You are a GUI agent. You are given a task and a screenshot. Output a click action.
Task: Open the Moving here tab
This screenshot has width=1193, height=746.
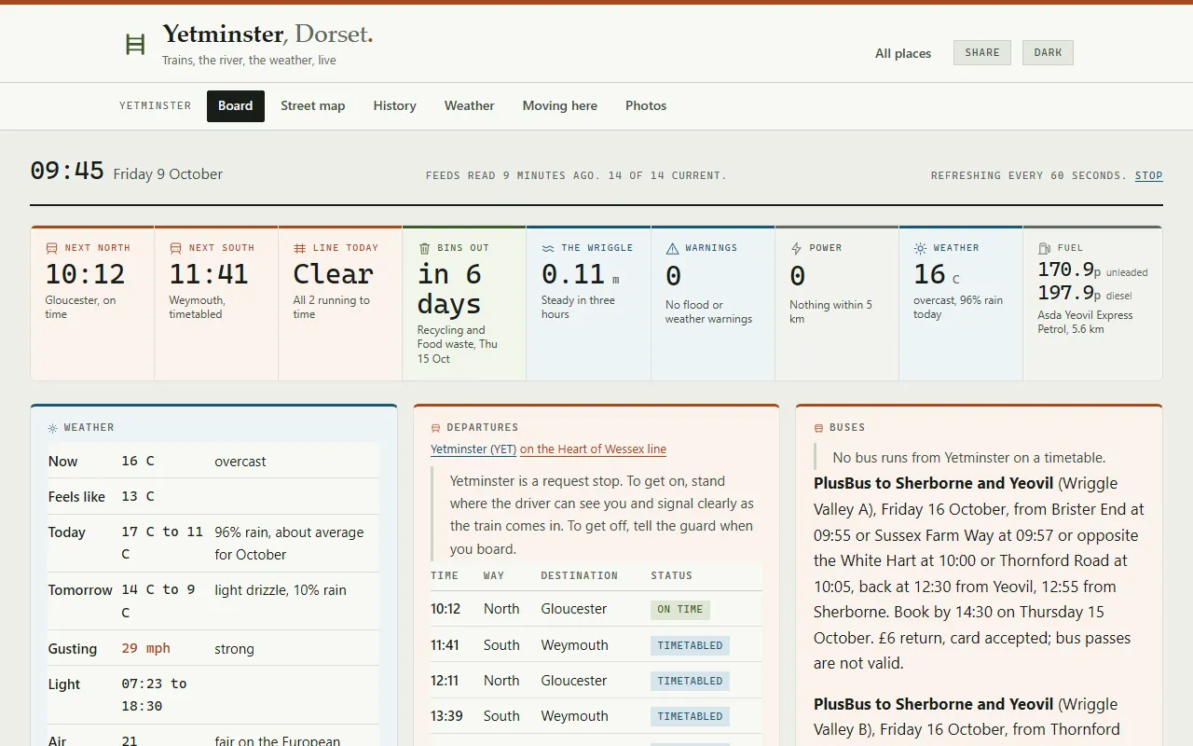click(560, 106)
